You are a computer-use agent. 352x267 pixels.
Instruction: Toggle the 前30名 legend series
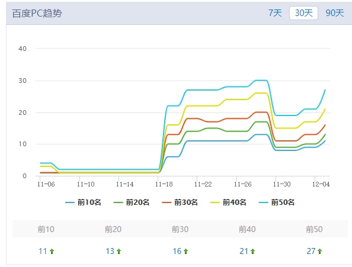pyautogui.click(x=180, y=202)
